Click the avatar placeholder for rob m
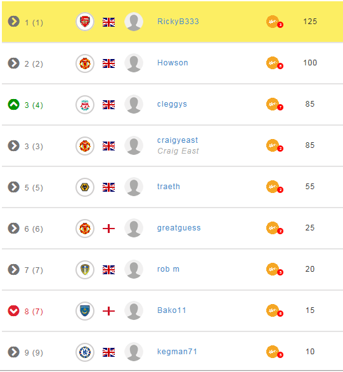 (x=134, y=269)
